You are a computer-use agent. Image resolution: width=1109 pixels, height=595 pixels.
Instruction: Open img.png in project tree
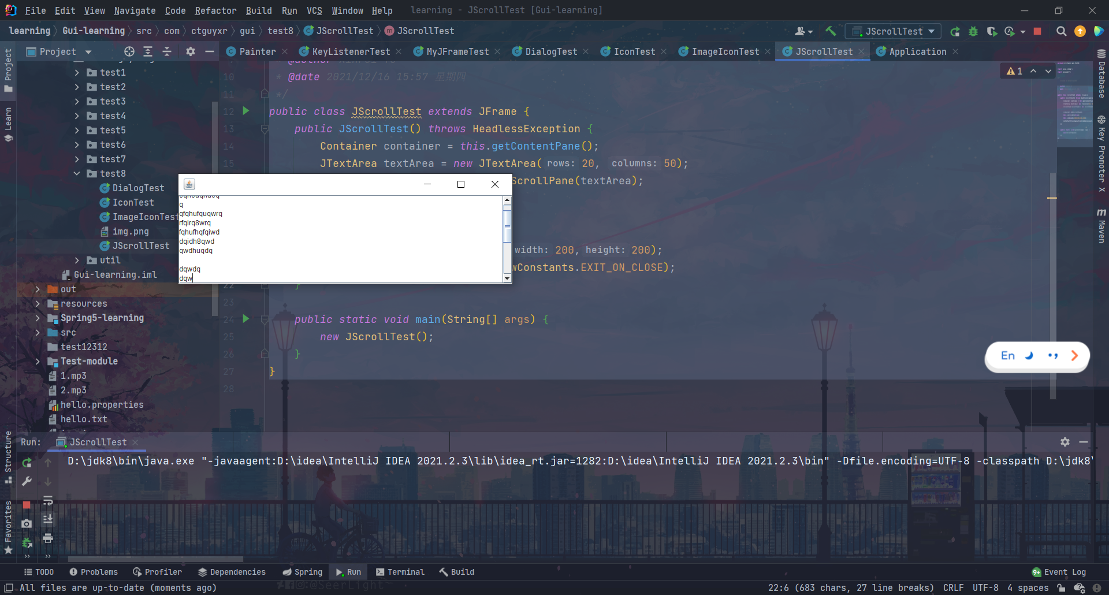click(x=131, y=231)
